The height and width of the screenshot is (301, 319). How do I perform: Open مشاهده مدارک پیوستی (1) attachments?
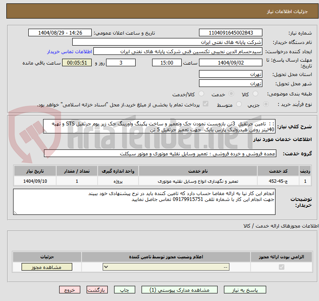(x=180, y=290)
